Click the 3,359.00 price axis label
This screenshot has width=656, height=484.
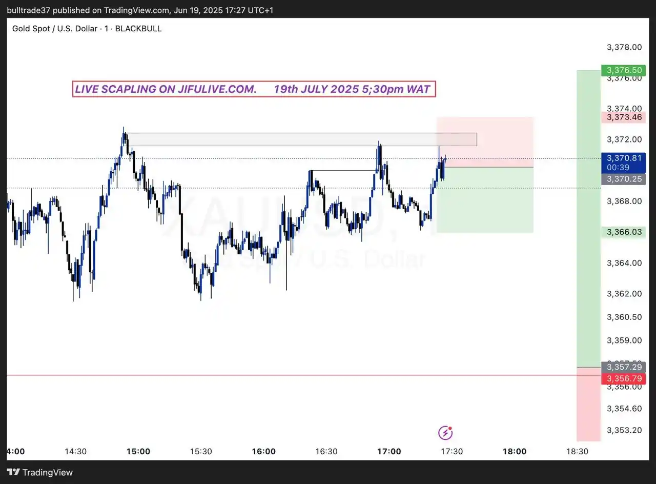coord(624,340)
